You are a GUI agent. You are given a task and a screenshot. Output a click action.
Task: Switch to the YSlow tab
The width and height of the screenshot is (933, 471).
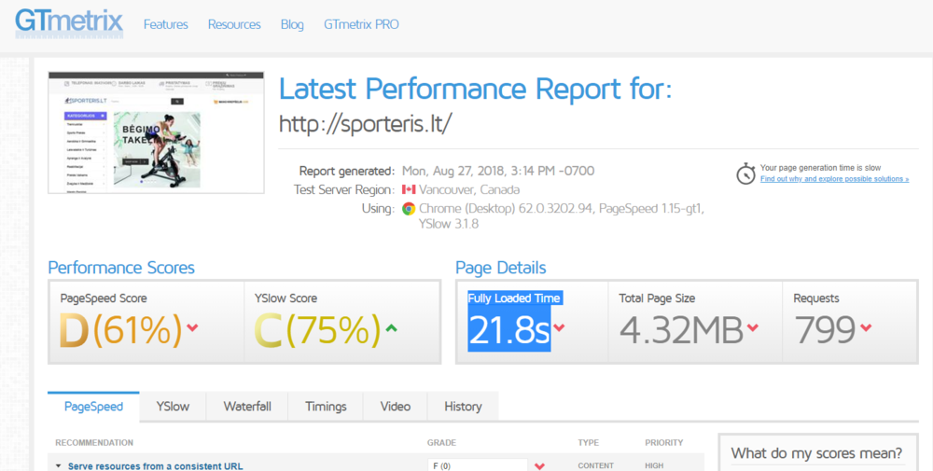click(173, 407)
